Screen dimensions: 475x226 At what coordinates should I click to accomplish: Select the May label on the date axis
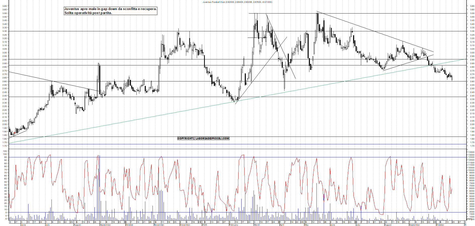306,225
